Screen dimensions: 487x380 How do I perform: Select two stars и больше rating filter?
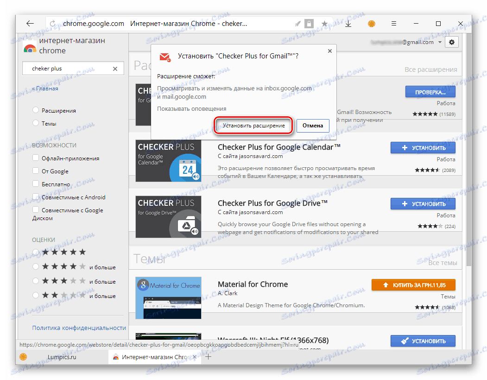coord(36,295)
